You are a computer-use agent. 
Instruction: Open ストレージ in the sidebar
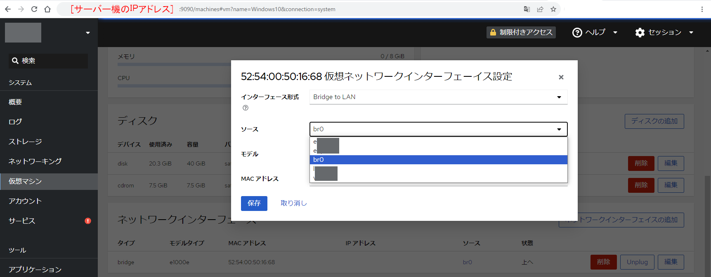[x=25, y=142]
